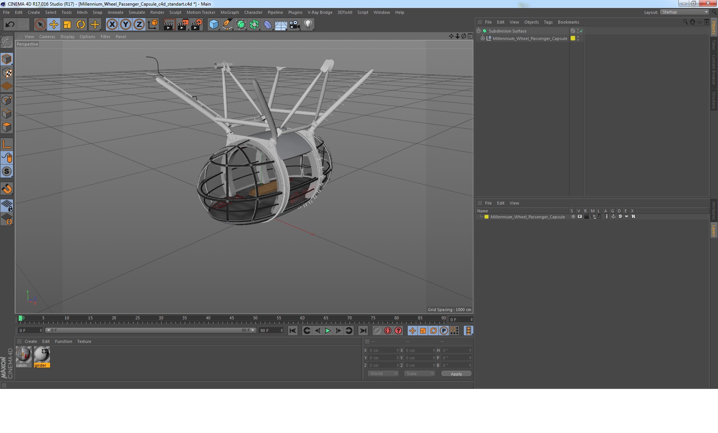Click the yellow layer color swatch in Object Manager
Screen dimensions: 718x433
(573, 39)
